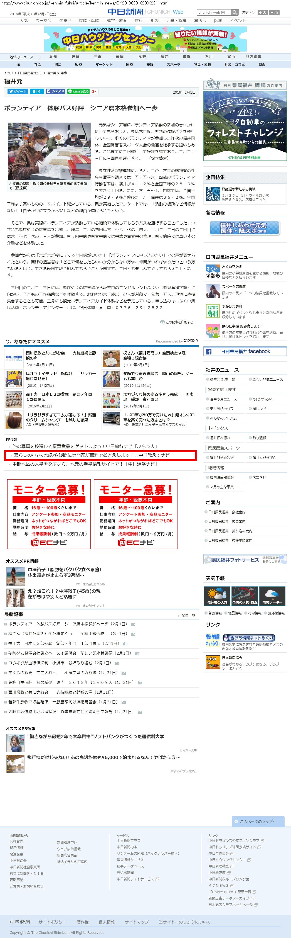Increase text size with +大 button
This screenshot has height=938, width=291.
coord(263,12)
